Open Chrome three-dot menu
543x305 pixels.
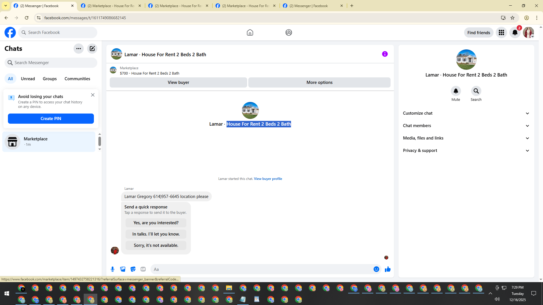pos(537,18)
